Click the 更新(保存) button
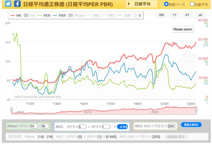This screenshot has width=212, height=144. tap(191, 125)
